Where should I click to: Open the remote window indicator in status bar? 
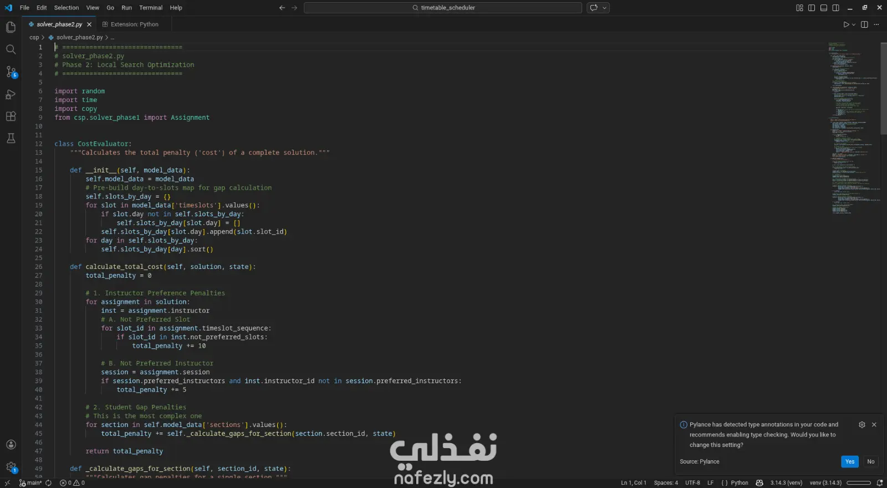click(x=7, y=483)
